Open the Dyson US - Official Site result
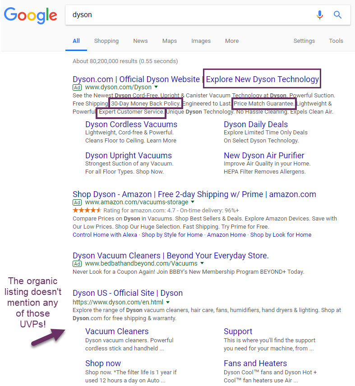The height and width of the screenshot is (386, 355). [x=128, y=294]
